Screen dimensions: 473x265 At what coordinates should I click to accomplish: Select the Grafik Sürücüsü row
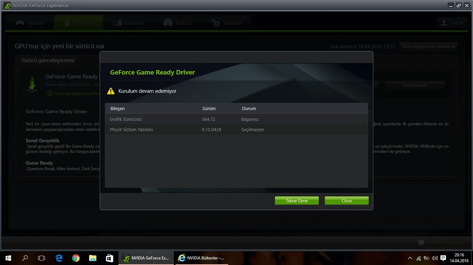tap(236, 119)
